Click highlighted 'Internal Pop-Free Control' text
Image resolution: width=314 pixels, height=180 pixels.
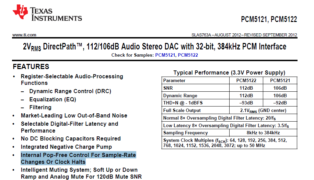tap(78, 158)
